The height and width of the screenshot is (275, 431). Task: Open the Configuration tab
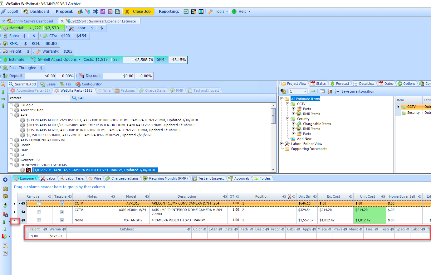89,84
